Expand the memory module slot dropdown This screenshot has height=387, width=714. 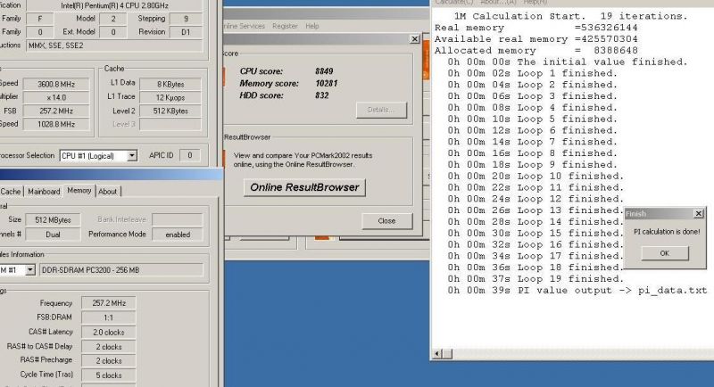[30, 270]
